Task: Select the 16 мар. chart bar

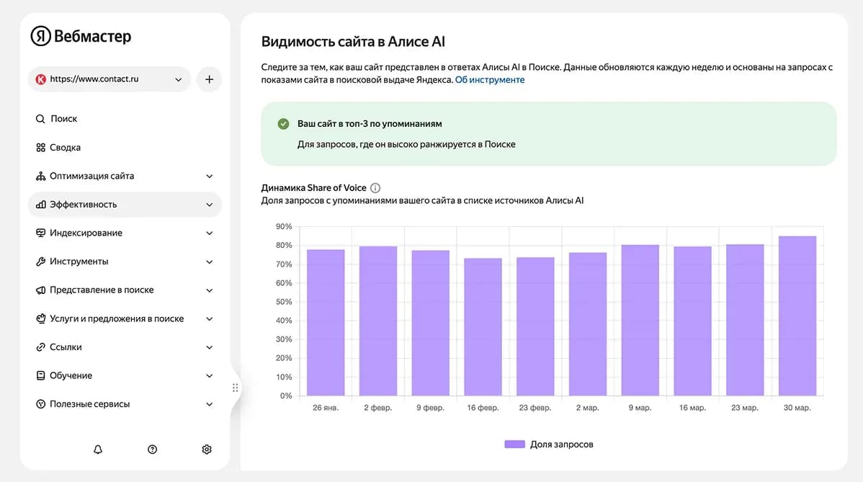Action: [x=692, y=321]
